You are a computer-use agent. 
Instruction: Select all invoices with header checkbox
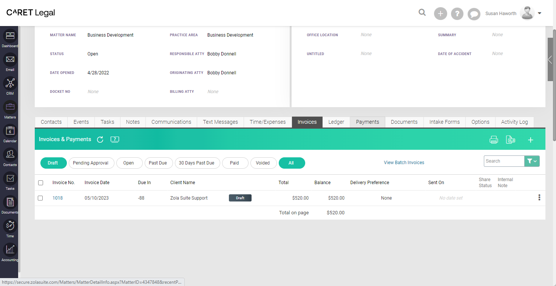tap(40, 183)
